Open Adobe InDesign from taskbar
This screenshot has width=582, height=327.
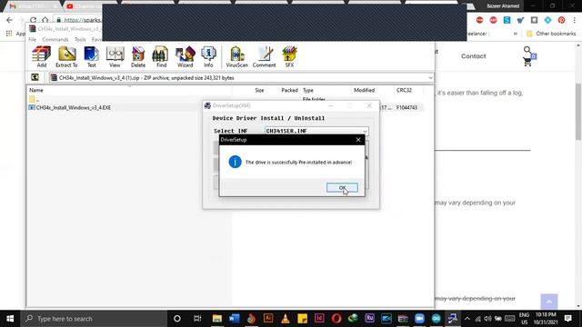click(319, 319)
